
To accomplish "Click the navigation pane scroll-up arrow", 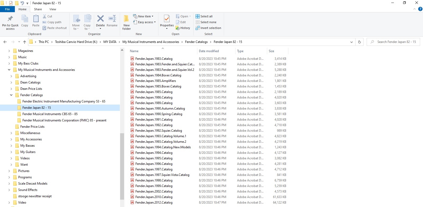I will pos(122,50).
